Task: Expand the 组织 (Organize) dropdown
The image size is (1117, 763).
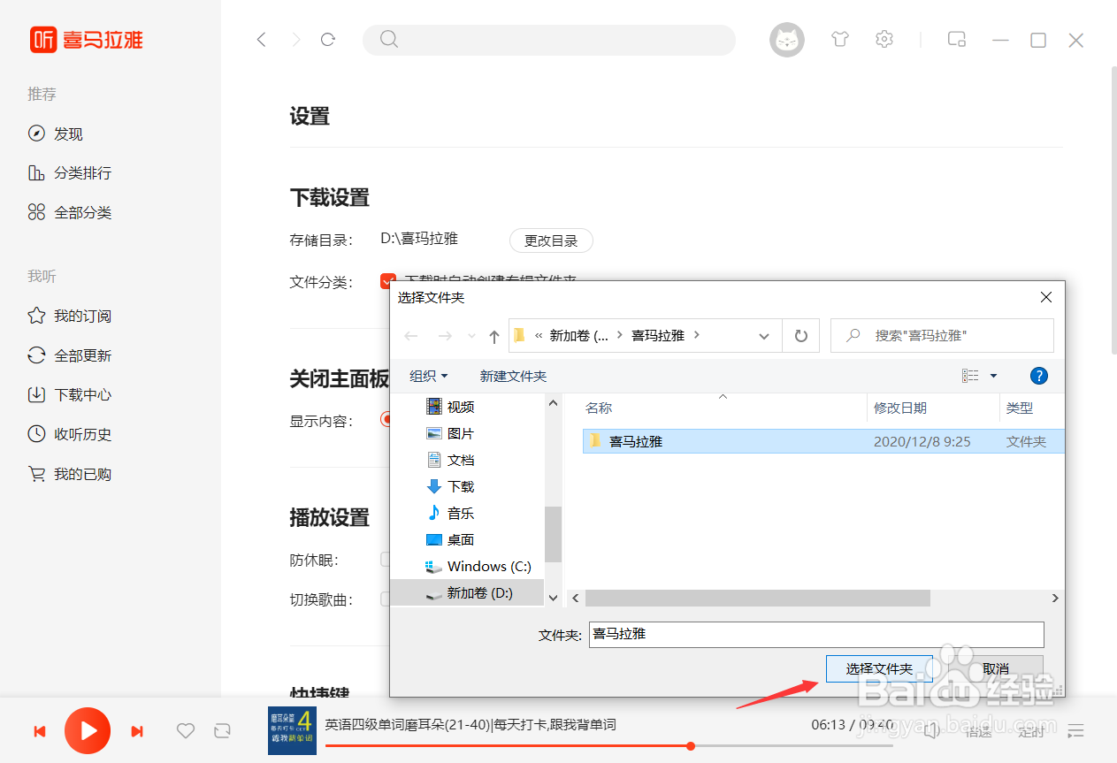Action: [x=428, y=375]
